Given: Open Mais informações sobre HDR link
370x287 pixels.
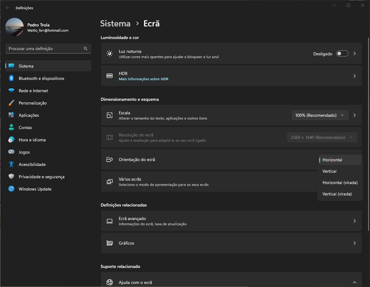Looking at the screenshot, I should click(x=143, y=79).
